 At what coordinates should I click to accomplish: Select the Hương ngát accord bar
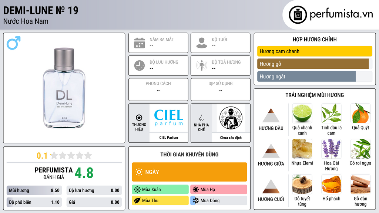point(315,76)
